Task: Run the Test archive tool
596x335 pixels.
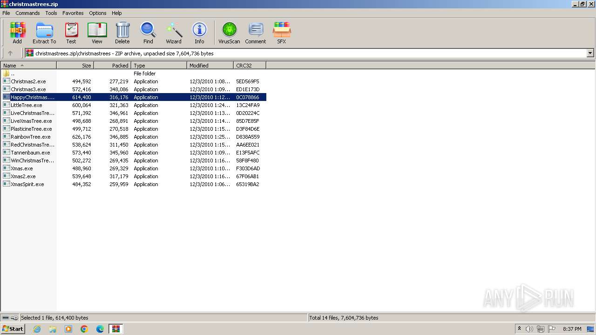Action: (71, 33)
